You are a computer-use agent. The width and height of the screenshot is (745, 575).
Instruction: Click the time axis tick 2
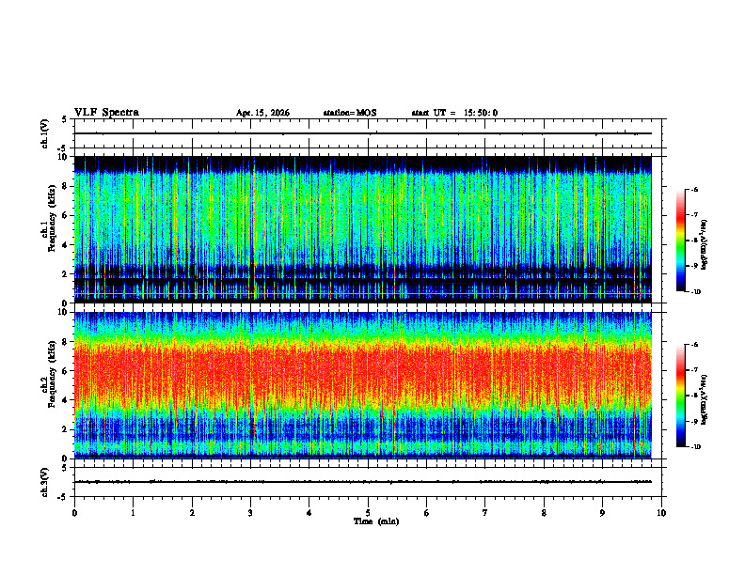point(192,513)
